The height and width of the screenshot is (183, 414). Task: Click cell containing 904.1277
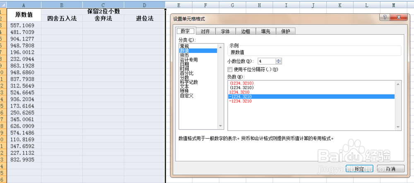24,39
